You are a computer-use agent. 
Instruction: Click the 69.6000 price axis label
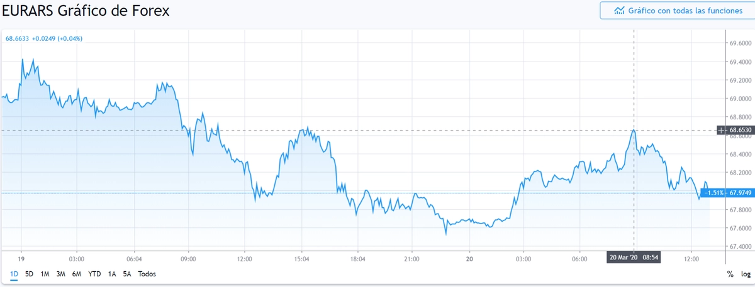point(741,43)
